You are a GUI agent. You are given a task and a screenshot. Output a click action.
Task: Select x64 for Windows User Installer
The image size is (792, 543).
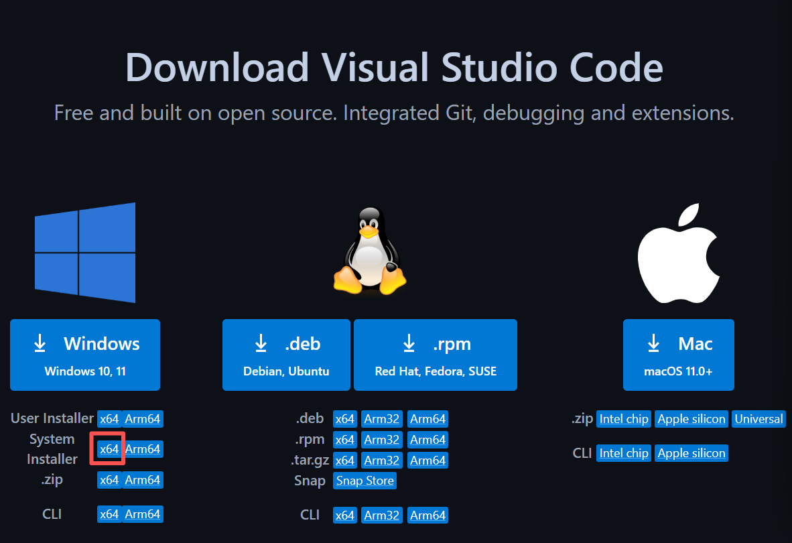click(109, 419)
